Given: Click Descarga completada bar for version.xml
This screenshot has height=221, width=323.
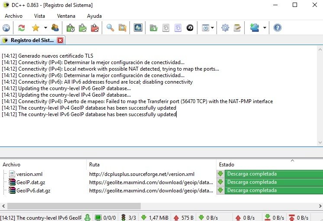Looking at the screenshot, I should [x=274, y=174].
